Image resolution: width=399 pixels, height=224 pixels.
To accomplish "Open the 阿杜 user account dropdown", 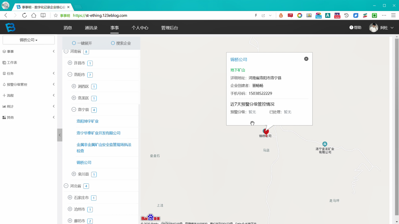I will coord(382,28).
